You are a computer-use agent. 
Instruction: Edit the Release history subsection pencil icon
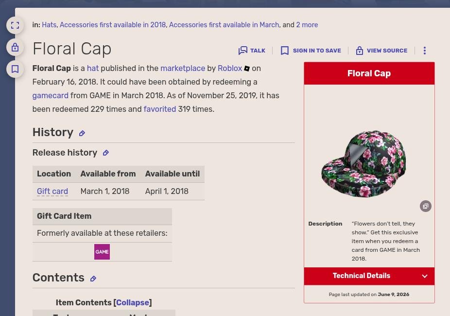tap(106, 153)
